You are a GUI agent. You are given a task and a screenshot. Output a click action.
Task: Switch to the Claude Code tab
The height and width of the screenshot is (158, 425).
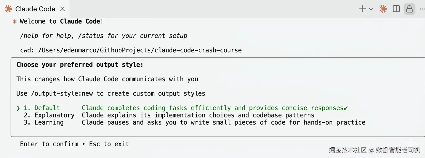click(35, 9)
